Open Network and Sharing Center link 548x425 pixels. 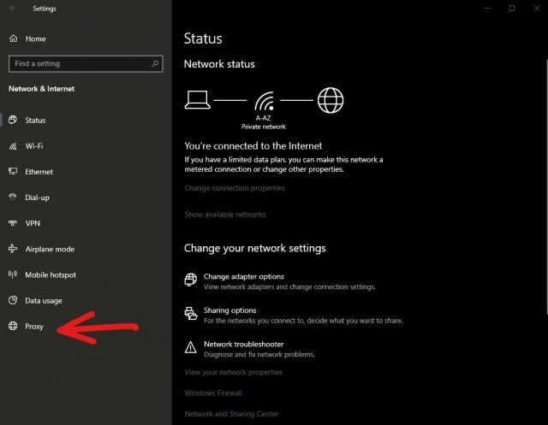[231, 414]
